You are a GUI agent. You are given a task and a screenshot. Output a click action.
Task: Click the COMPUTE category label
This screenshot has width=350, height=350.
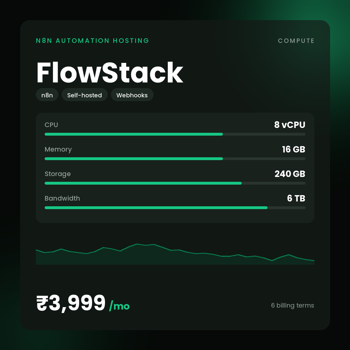[x=296, y=41]
